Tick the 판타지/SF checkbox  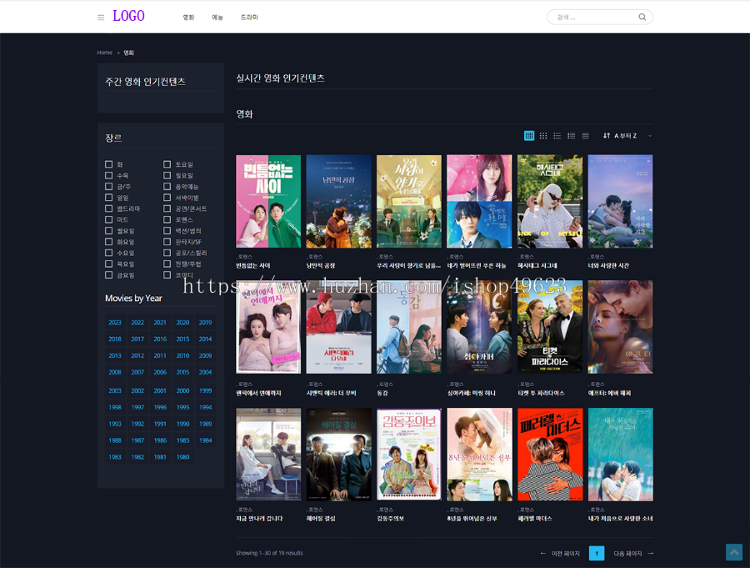point(167,242)
